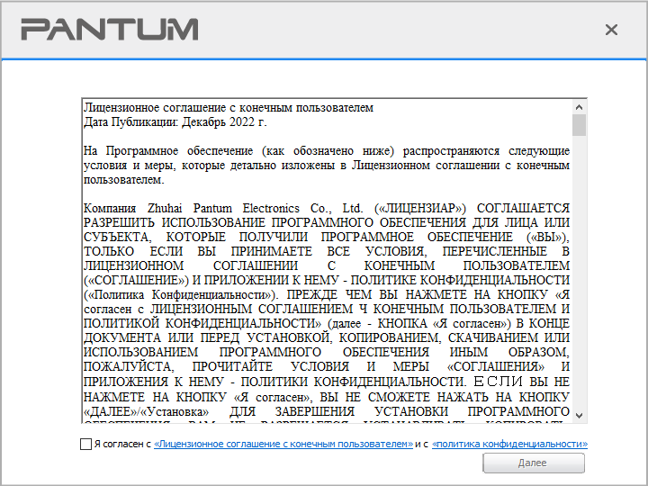Image resolution: width=648 pixels, height=486 pixels.
Task: Click the PANTUM logo
Action: [x=110, y=30]
